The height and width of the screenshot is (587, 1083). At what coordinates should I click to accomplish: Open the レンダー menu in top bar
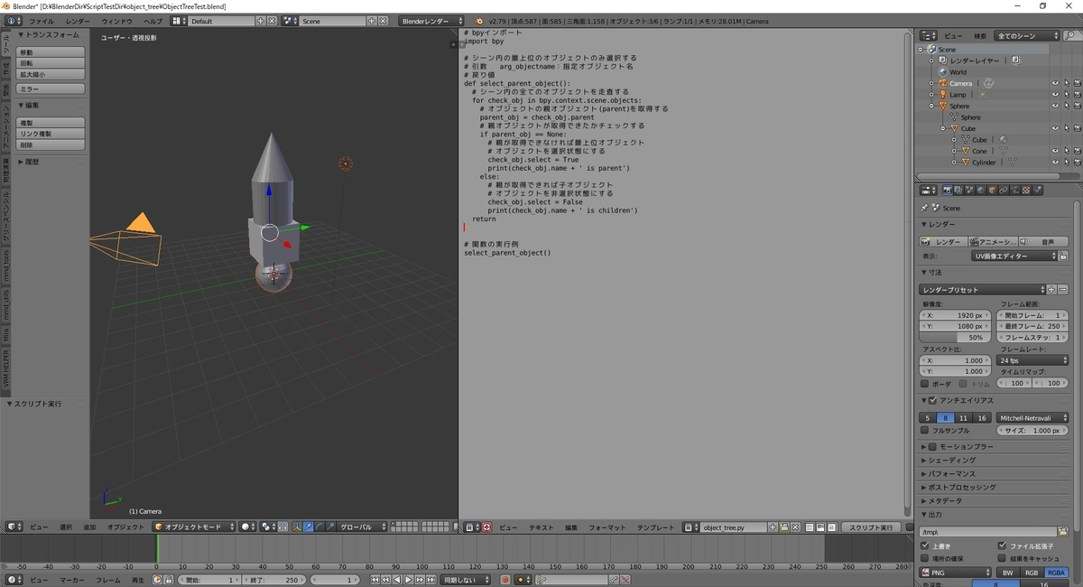pos(78,21)
